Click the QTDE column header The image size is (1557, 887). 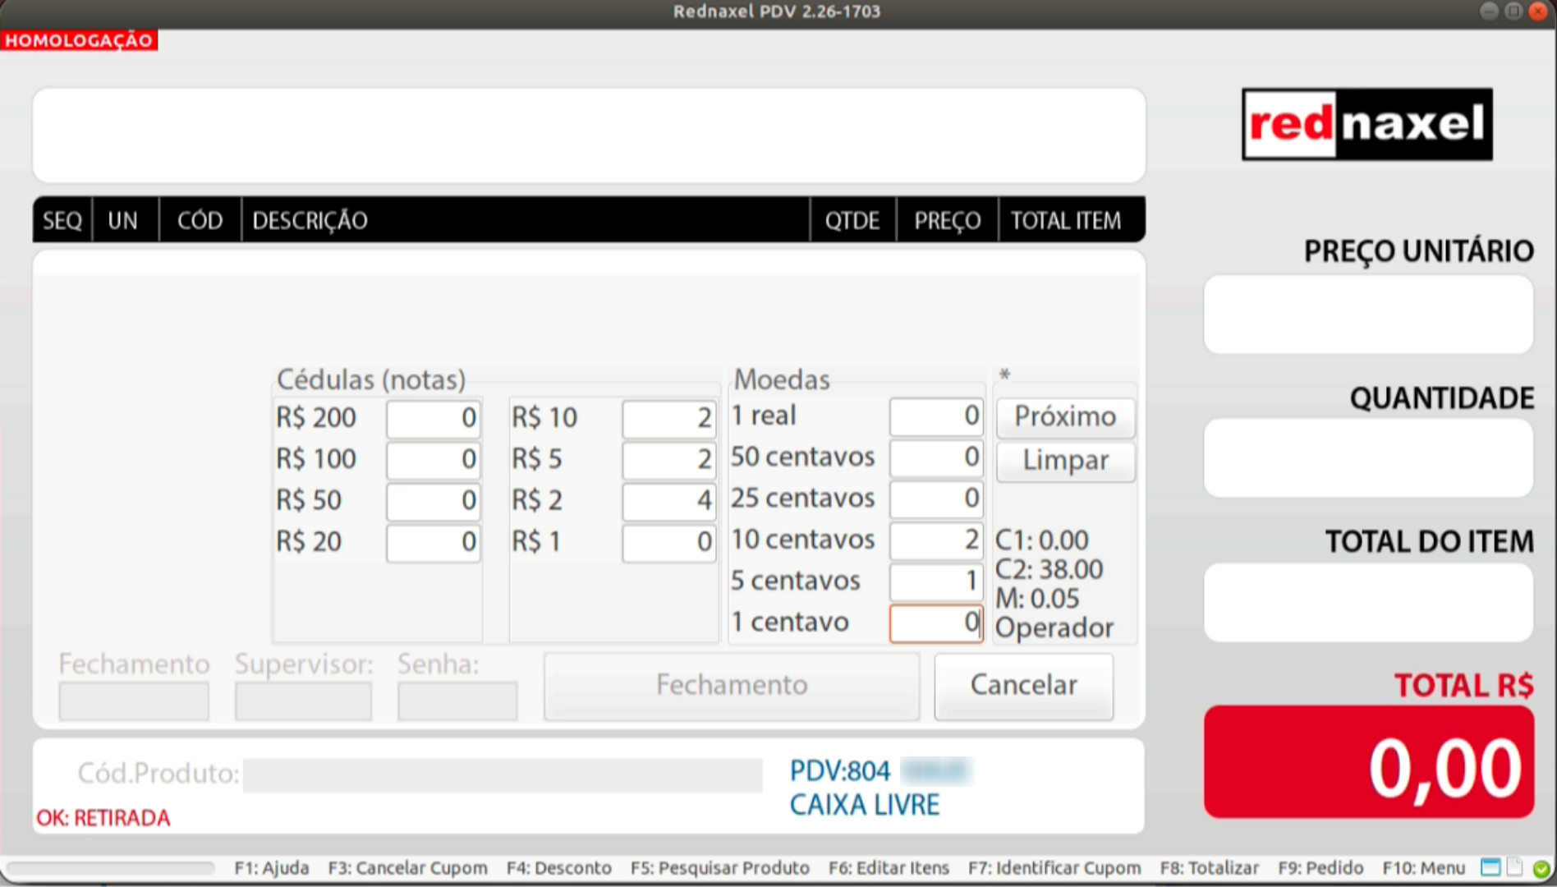coord(852,221)
